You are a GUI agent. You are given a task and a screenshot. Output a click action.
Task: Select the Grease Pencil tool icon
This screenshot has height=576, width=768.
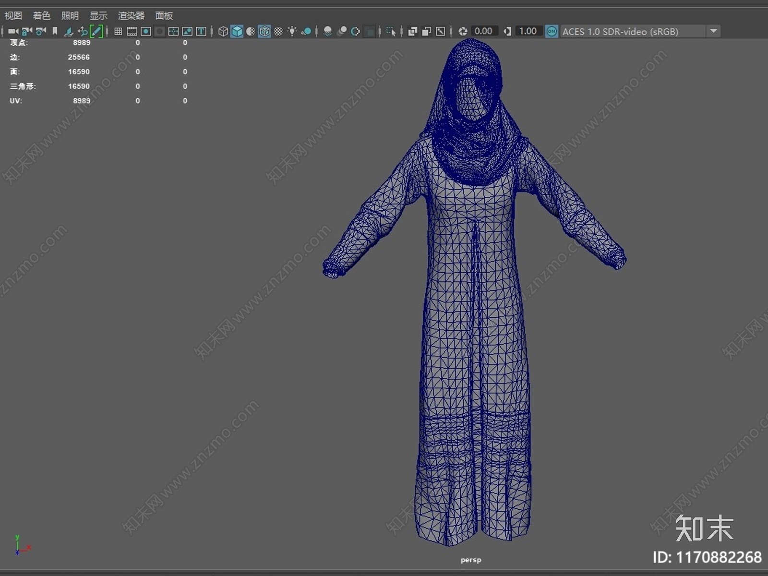click(96, 31)
